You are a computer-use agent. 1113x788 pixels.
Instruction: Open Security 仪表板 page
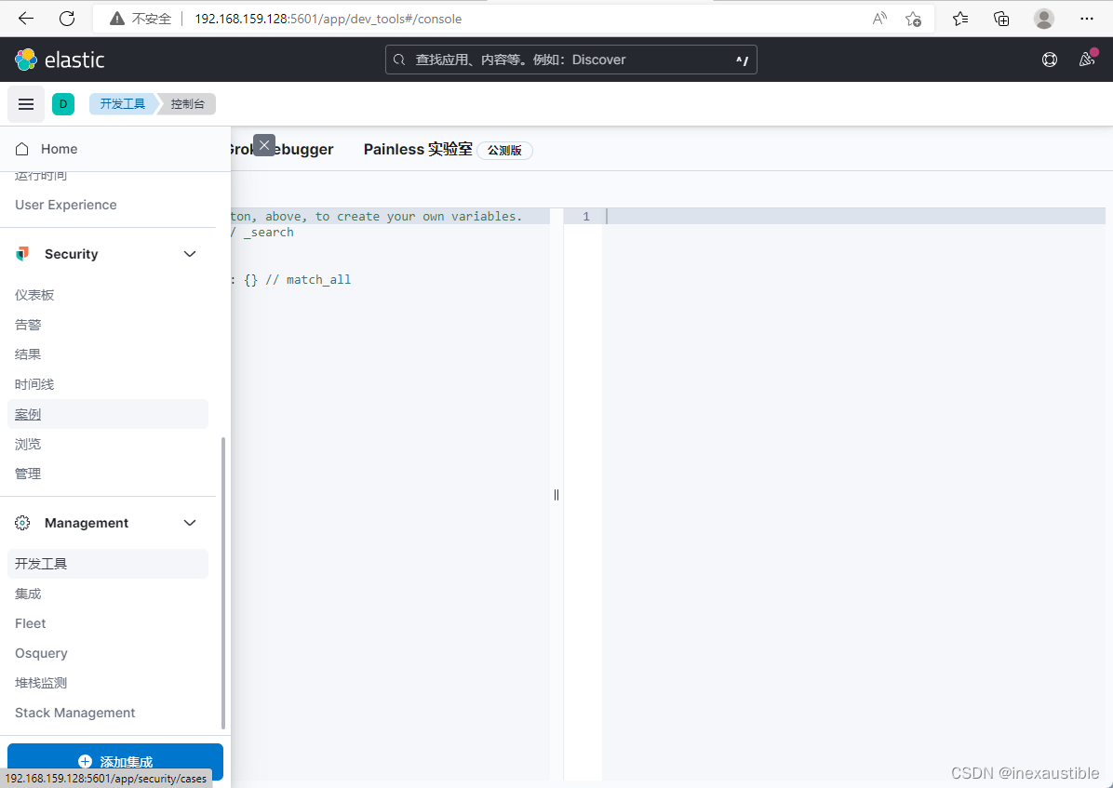pyautogui.click(x=34, y=295)
